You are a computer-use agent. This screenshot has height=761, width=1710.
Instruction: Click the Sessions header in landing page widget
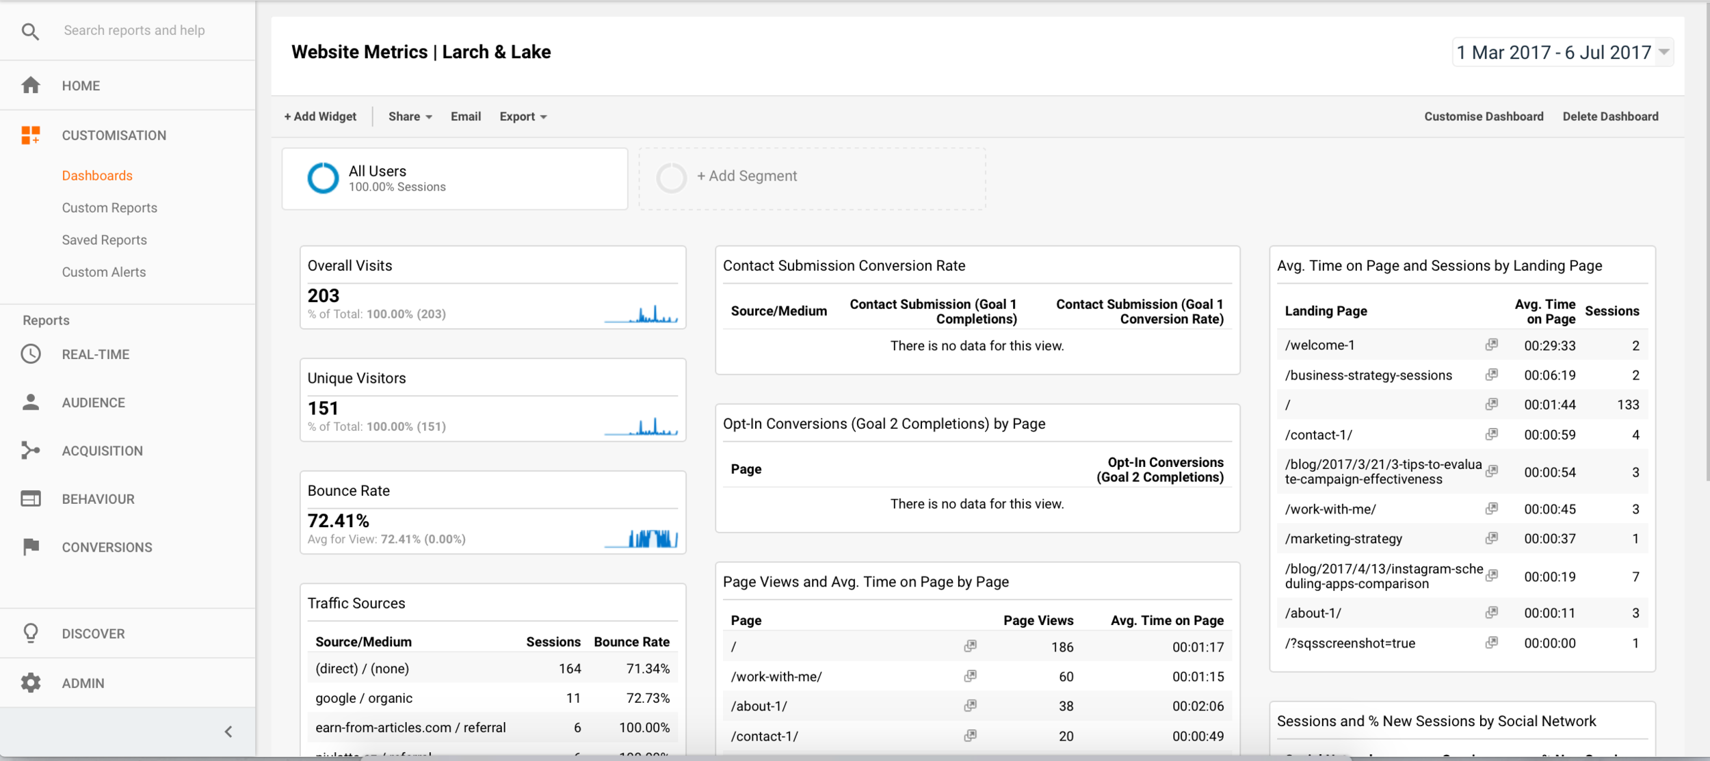pyautogui.click(x=1612, y=311)
